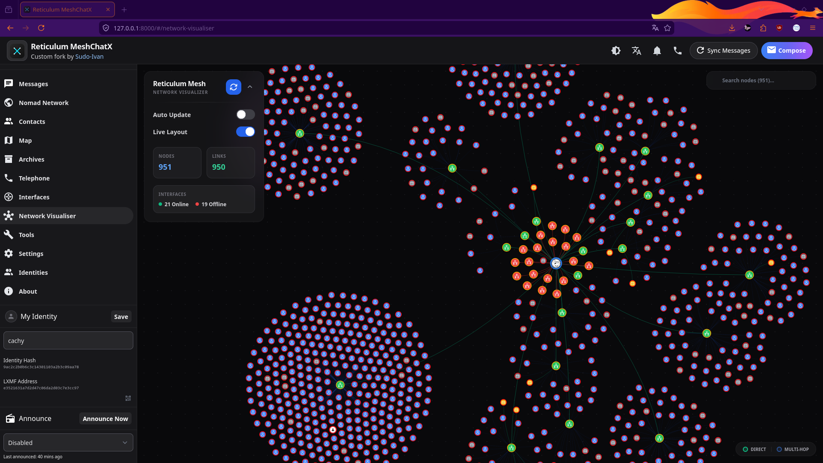Select Telephone in the sidebar
Screen dimensions: 823x463
[34, 178]
